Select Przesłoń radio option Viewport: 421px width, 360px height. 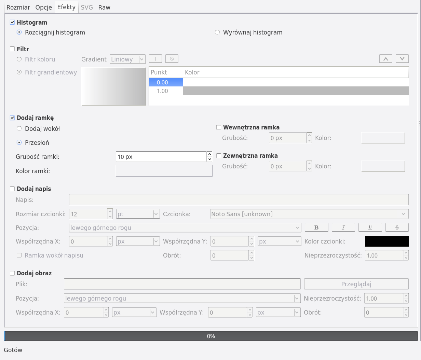(x=19, y=142)
